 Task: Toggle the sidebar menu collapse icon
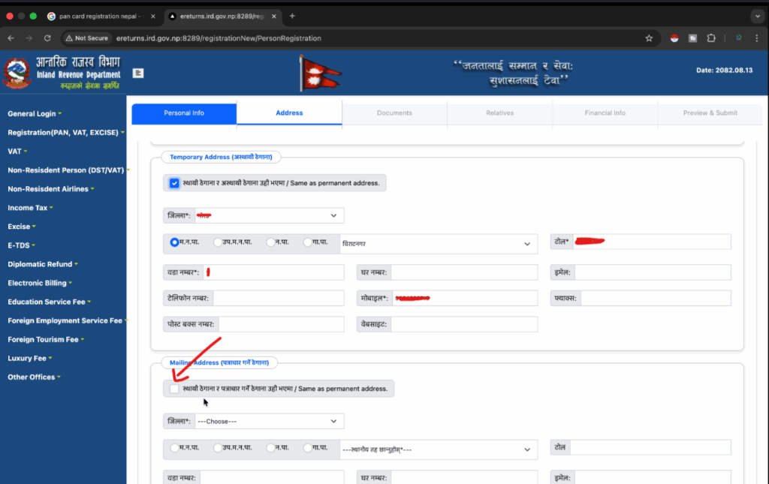click(x=138, y=73)
